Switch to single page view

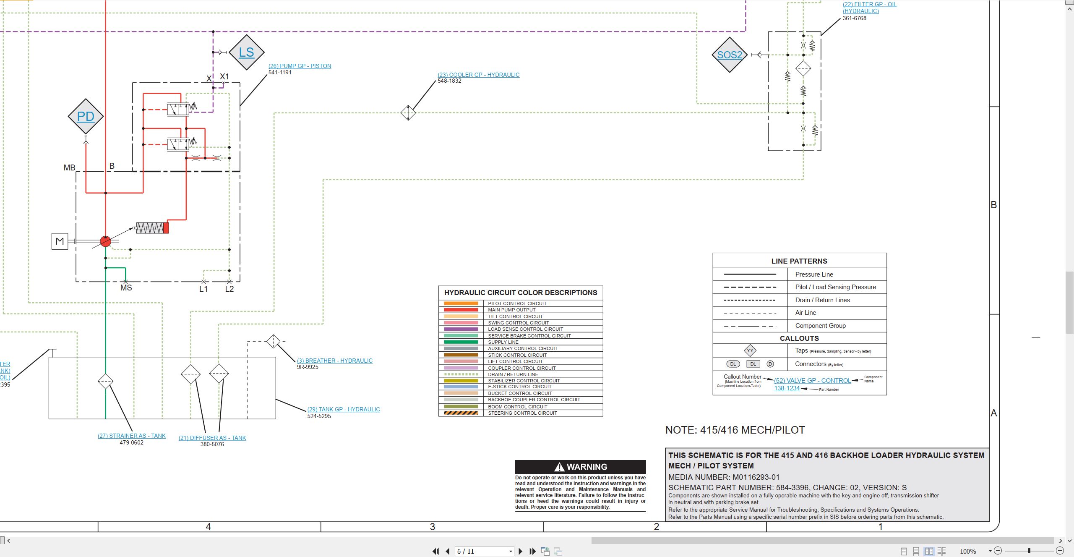904,551
